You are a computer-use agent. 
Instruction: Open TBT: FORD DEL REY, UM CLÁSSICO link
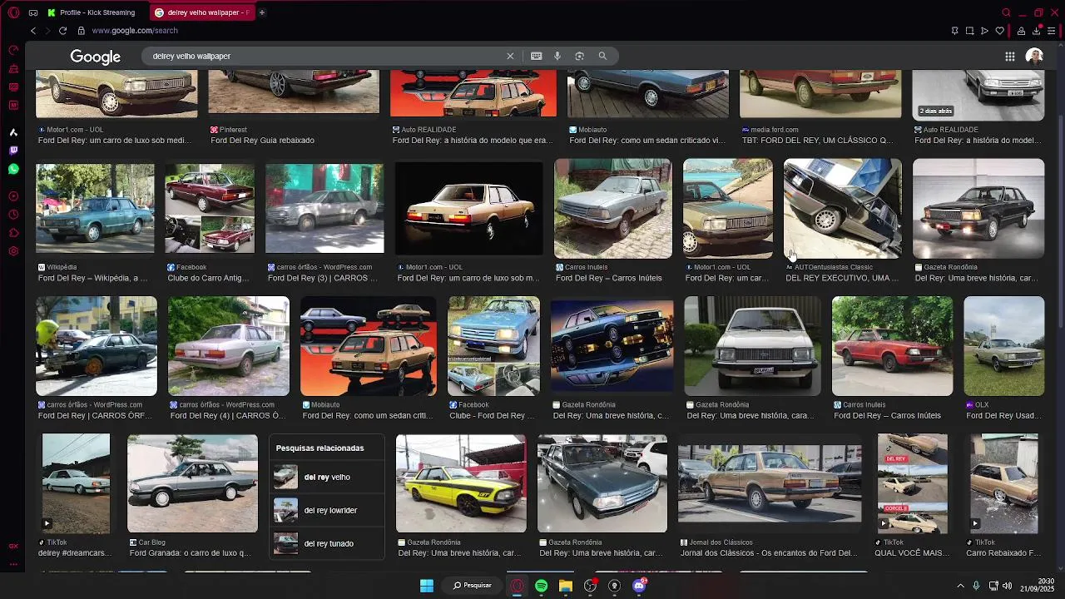817,141
